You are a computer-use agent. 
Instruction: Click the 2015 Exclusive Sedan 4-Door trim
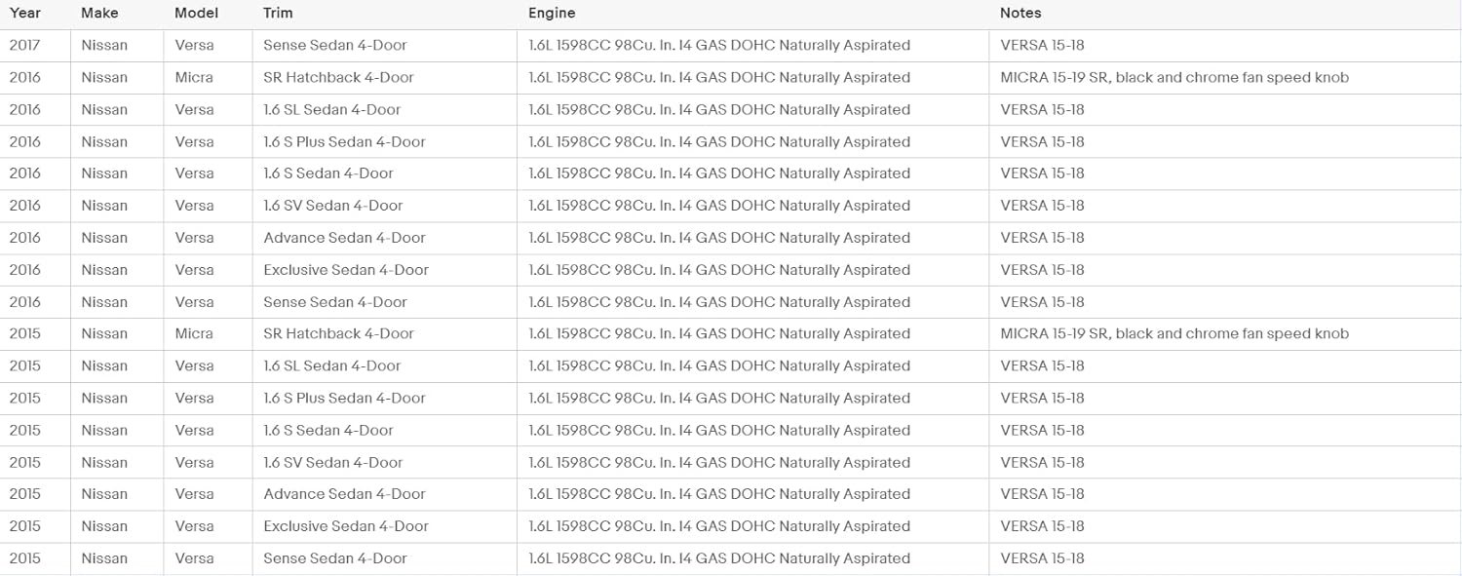pos(346,526)
